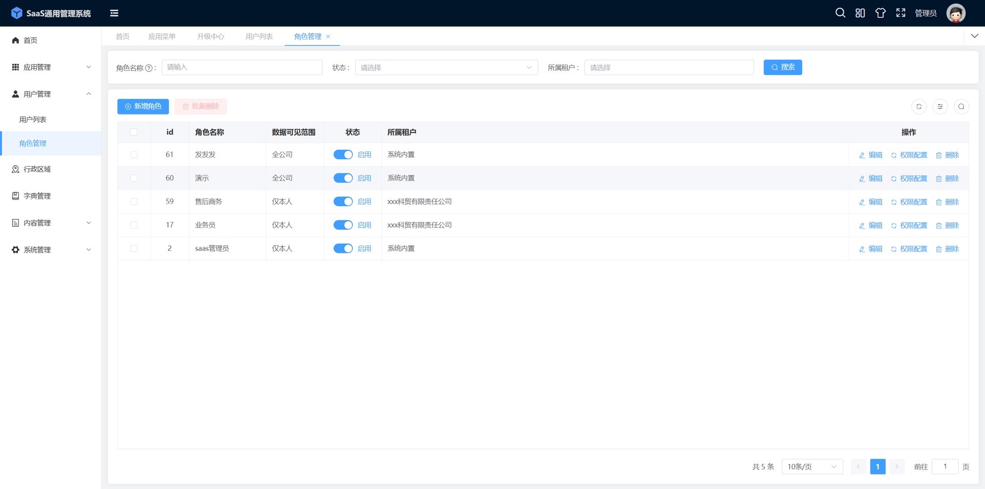Enter fullscreen mode via header icon
The height and width of the screenshot is (489, 985).
(x=900, y=13)
